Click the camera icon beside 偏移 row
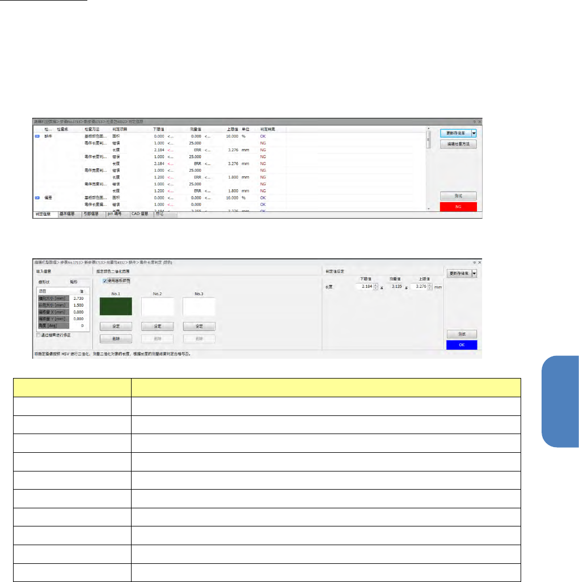 (37, 198)
